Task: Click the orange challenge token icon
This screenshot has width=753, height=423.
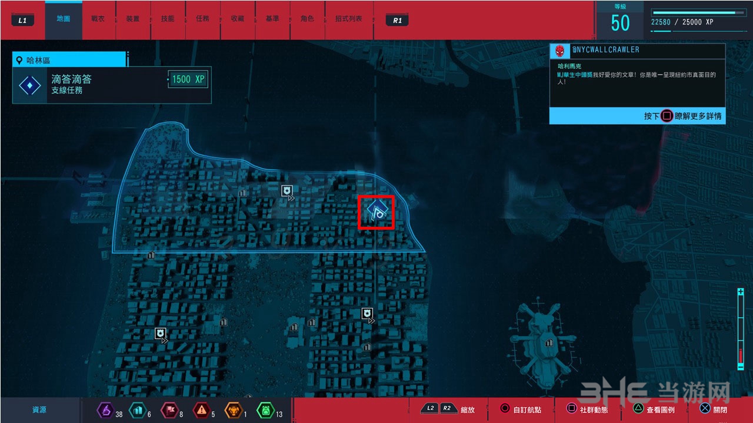Action: [233, 410]
